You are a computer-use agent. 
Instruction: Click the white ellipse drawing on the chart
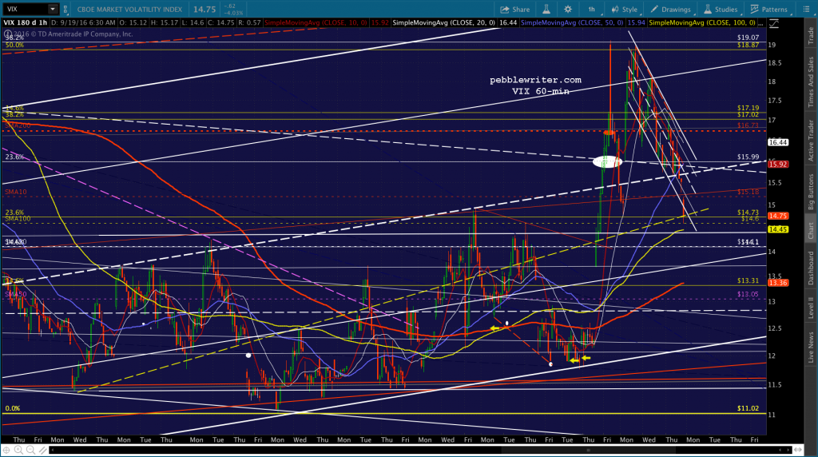[607, 161]
